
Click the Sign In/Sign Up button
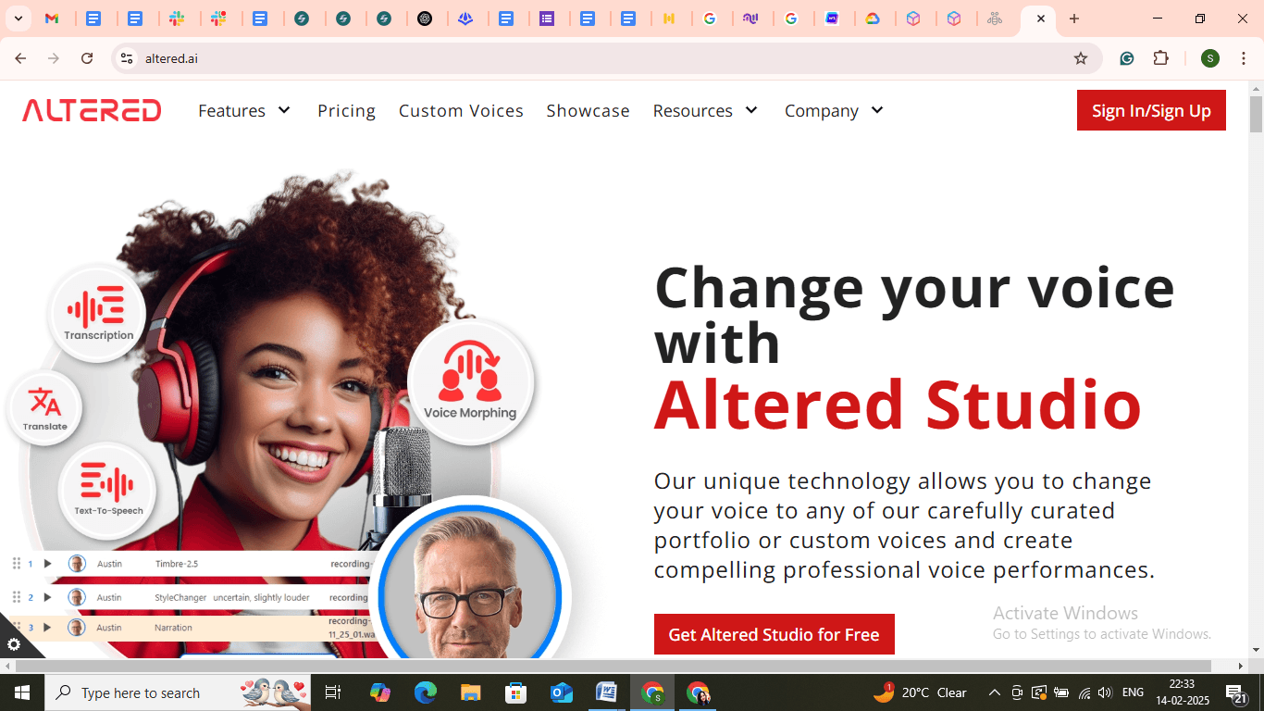pyautogui.click(x=1151, y=110)
